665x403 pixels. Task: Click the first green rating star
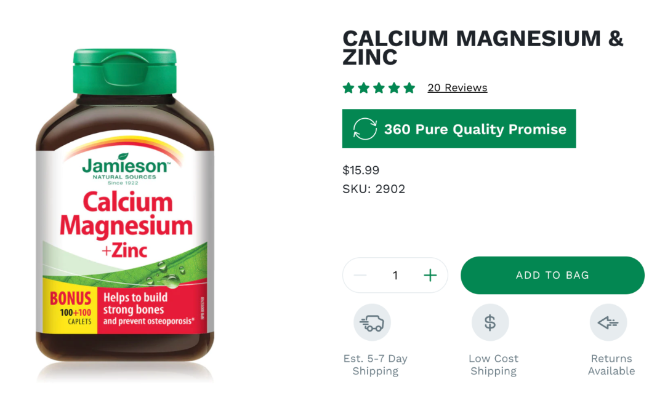click(349, 88)
